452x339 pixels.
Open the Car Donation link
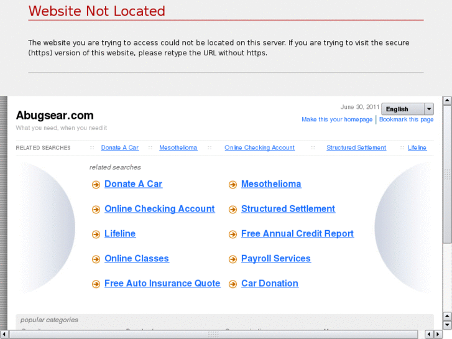click(x=270, y=283)
